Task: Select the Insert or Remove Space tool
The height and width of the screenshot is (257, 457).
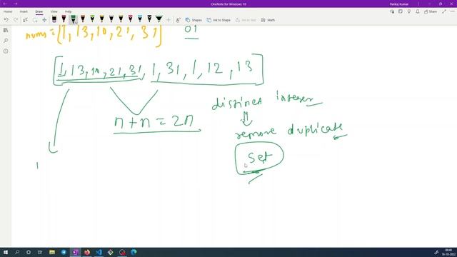Action: point(44,20)
